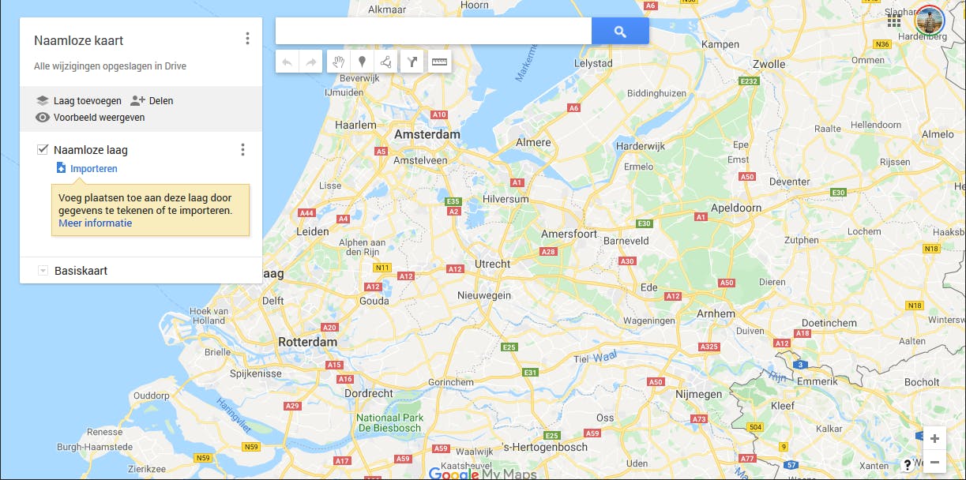Select the draw line tool

385,62
